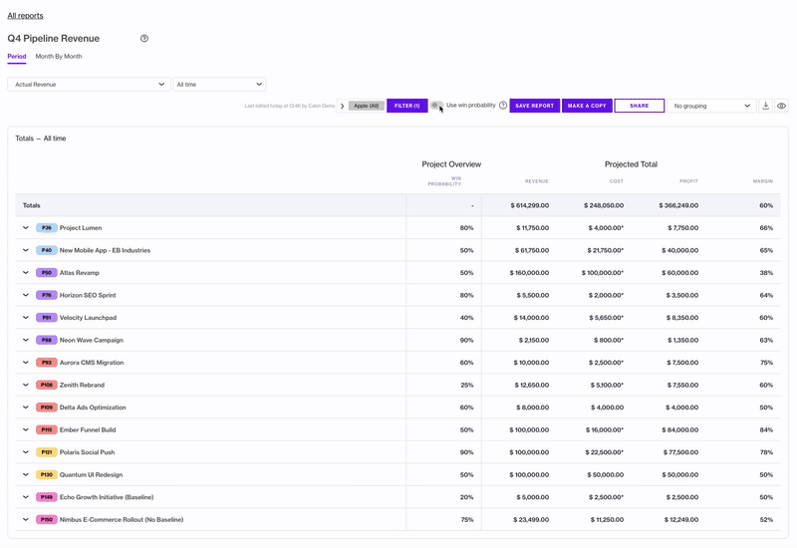Toggle column visibility eye icon

[x=782, y=106]
